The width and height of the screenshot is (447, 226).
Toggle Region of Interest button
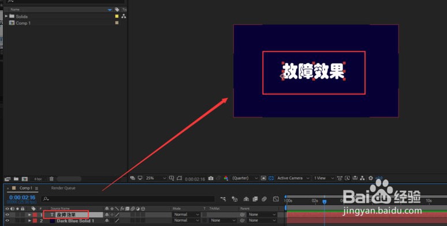click(263, 178)
